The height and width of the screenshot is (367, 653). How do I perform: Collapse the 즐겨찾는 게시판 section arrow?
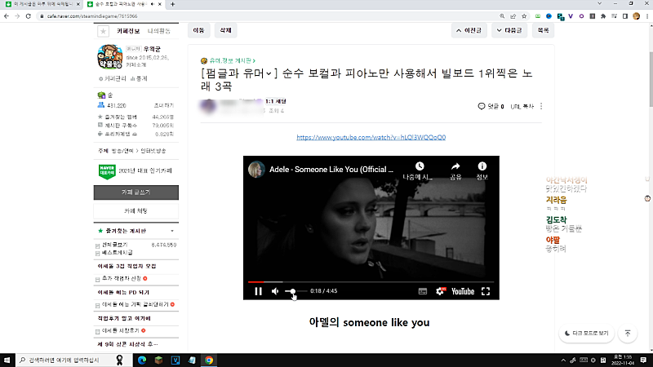pos(172,231)
